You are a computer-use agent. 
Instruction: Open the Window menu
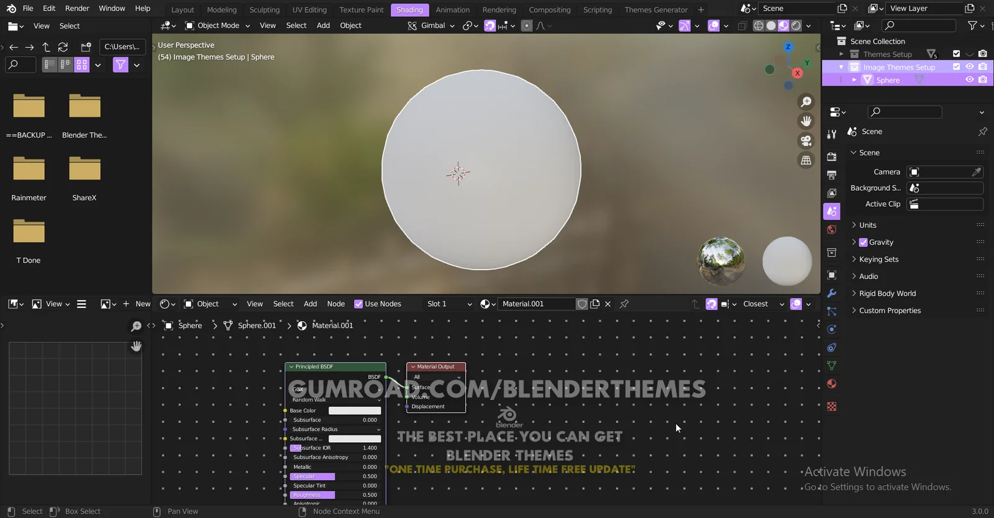pyautogui.click(x=112, y=8)
